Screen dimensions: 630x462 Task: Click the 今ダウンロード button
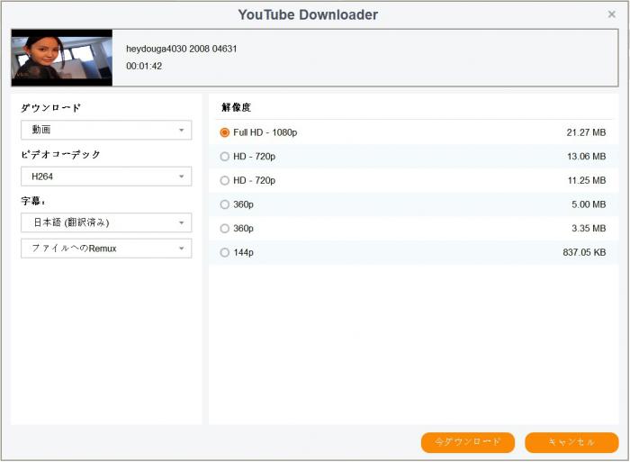(468, 442)
